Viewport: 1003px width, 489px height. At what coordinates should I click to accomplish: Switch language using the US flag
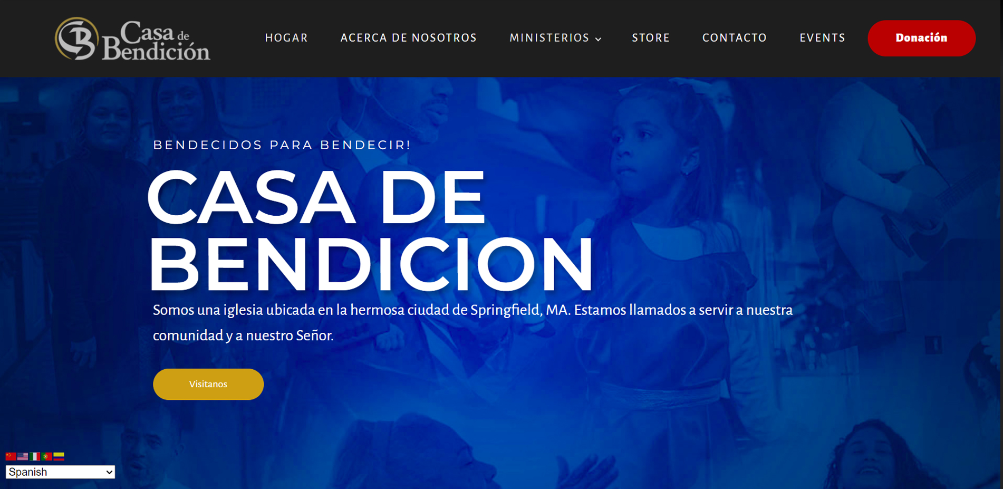pos(23,456)
